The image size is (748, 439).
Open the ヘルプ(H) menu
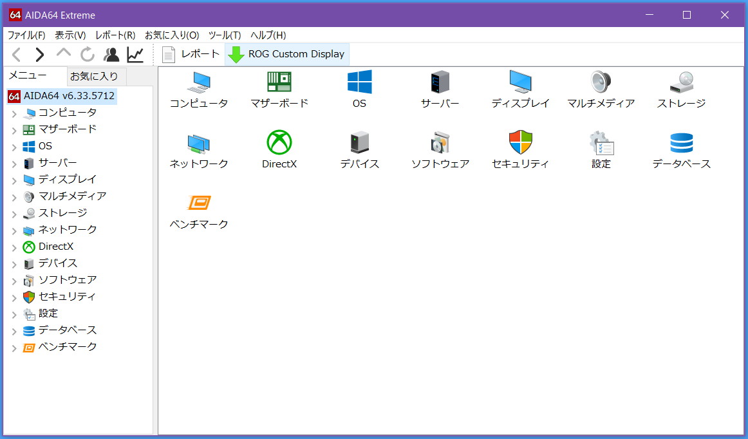[268, 35]
